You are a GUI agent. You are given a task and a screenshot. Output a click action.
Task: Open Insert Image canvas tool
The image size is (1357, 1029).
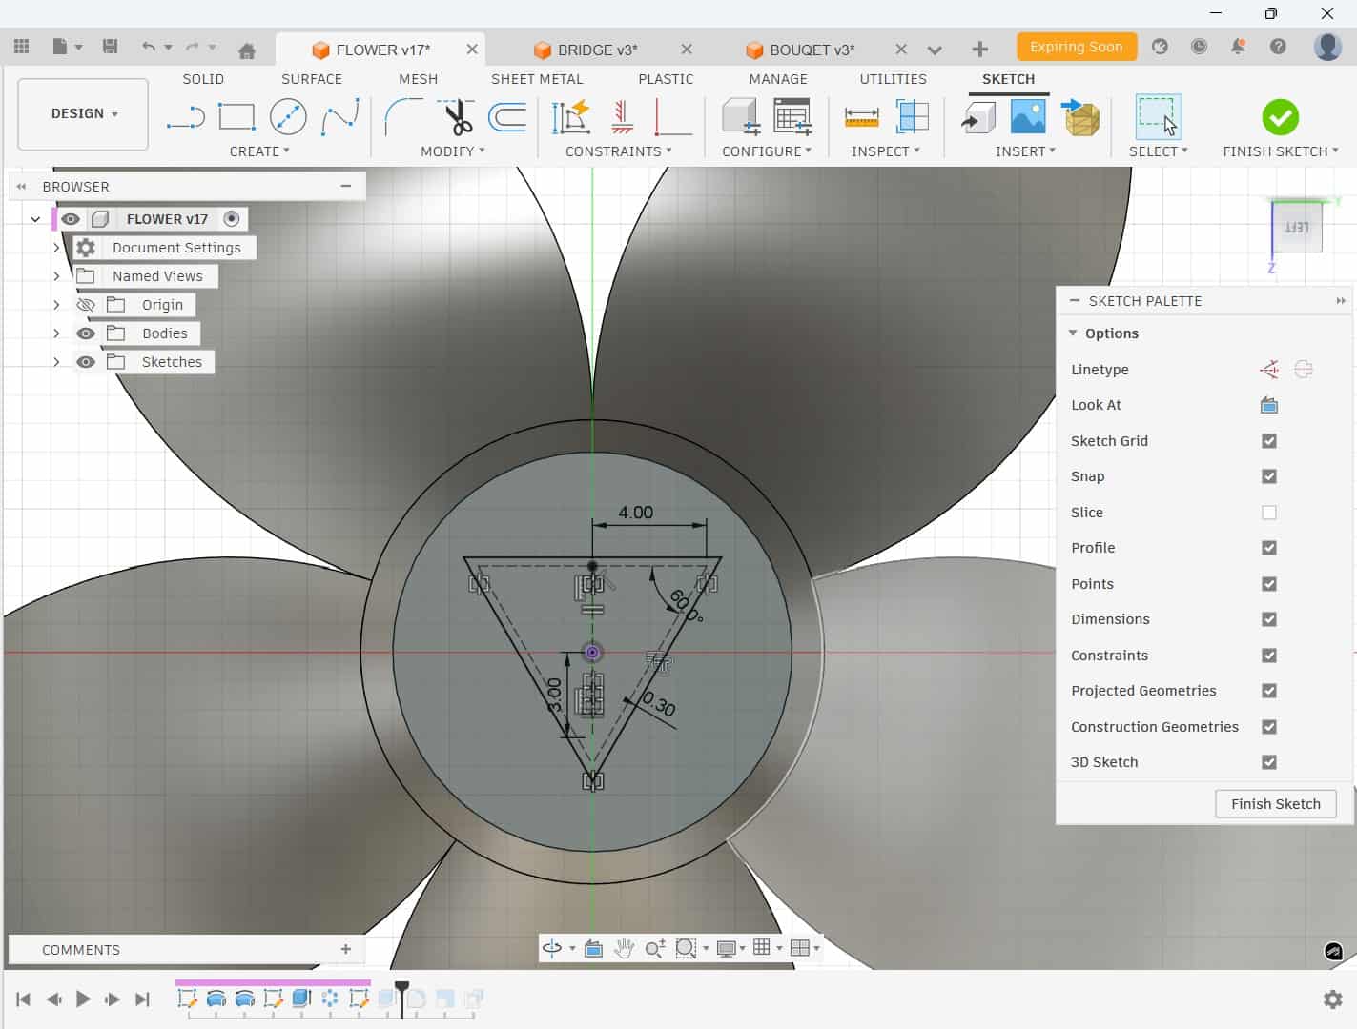coord(1027,118)
